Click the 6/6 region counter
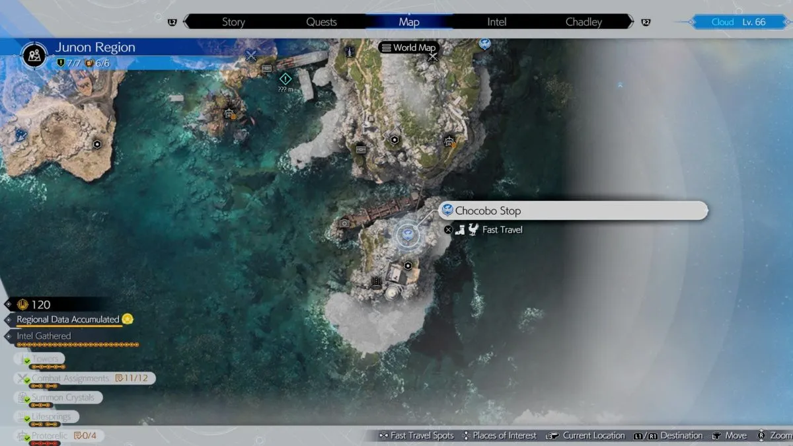The height and width of the screenshot is (446, 793). point(96,63)
